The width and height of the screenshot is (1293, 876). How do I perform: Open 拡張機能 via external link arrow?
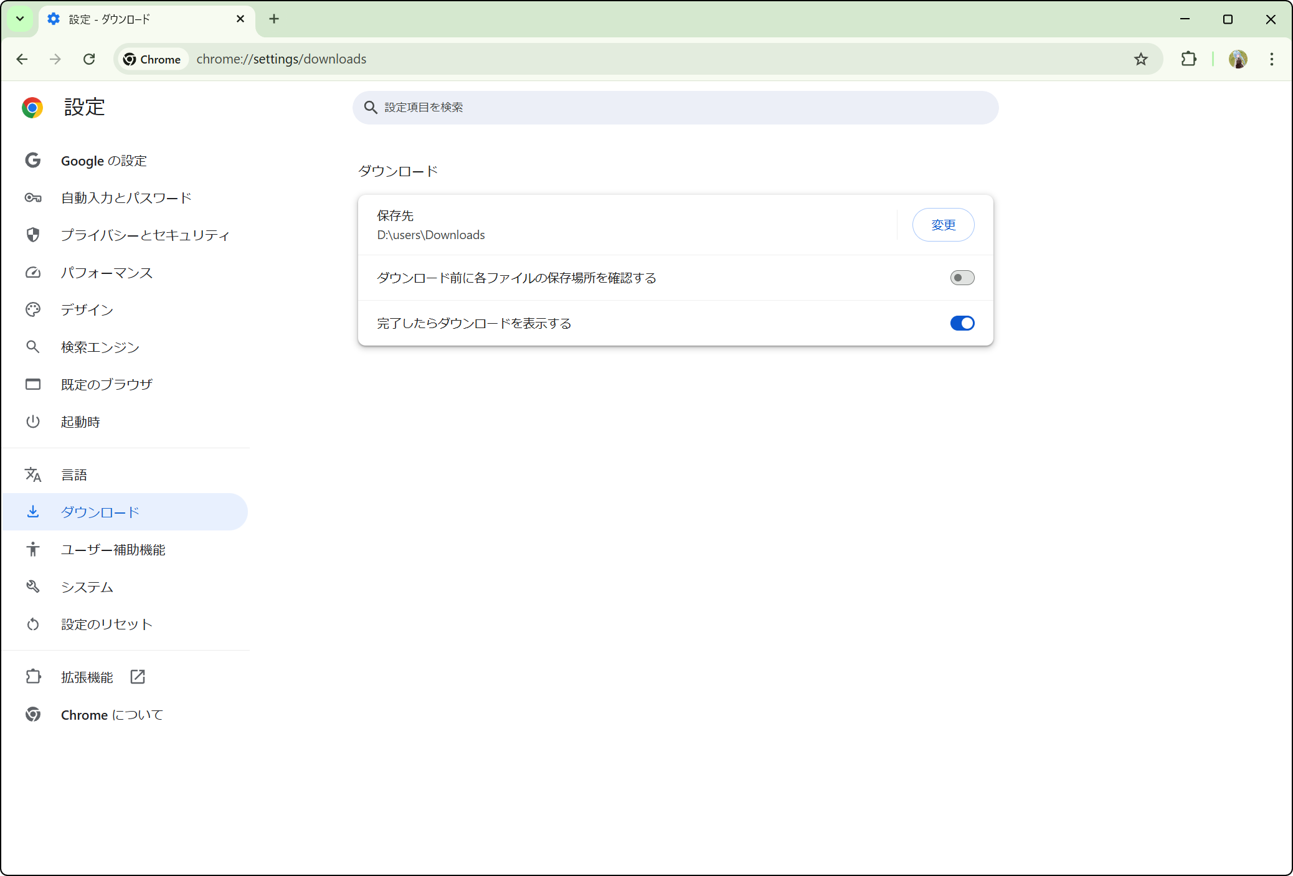(138, 677)
